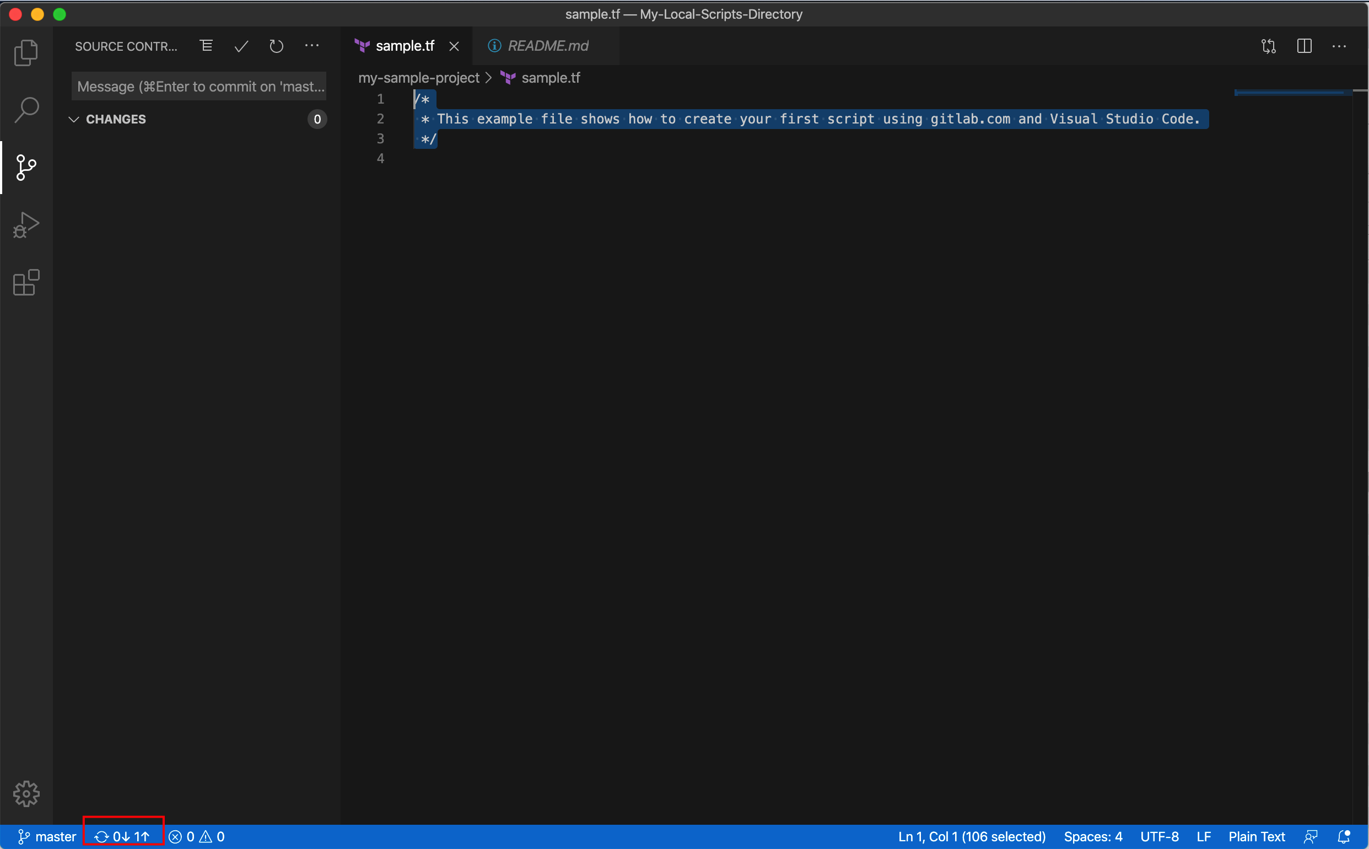Click the Open Changes compare icon
The image size is (1369, 849).
point(1269,46)
